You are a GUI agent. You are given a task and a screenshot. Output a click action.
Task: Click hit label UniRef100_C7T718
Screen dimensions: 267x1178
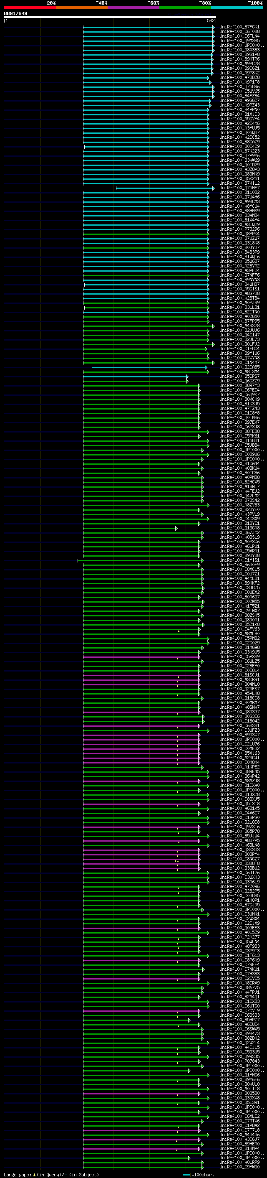[x=239, y=1130]
